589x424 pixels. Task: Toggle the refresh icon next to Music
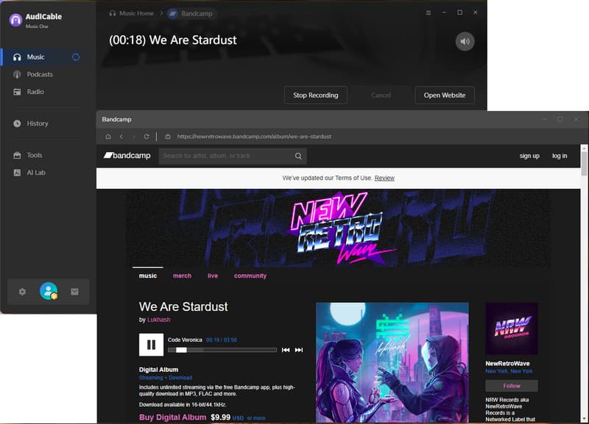click(x=76, y=57)
